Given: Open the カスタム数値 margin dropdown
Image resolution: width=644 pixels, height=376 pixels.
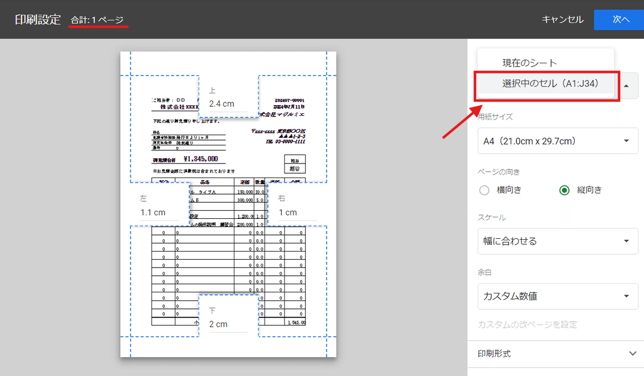Looking at the screenshot, I should point(558,296).
